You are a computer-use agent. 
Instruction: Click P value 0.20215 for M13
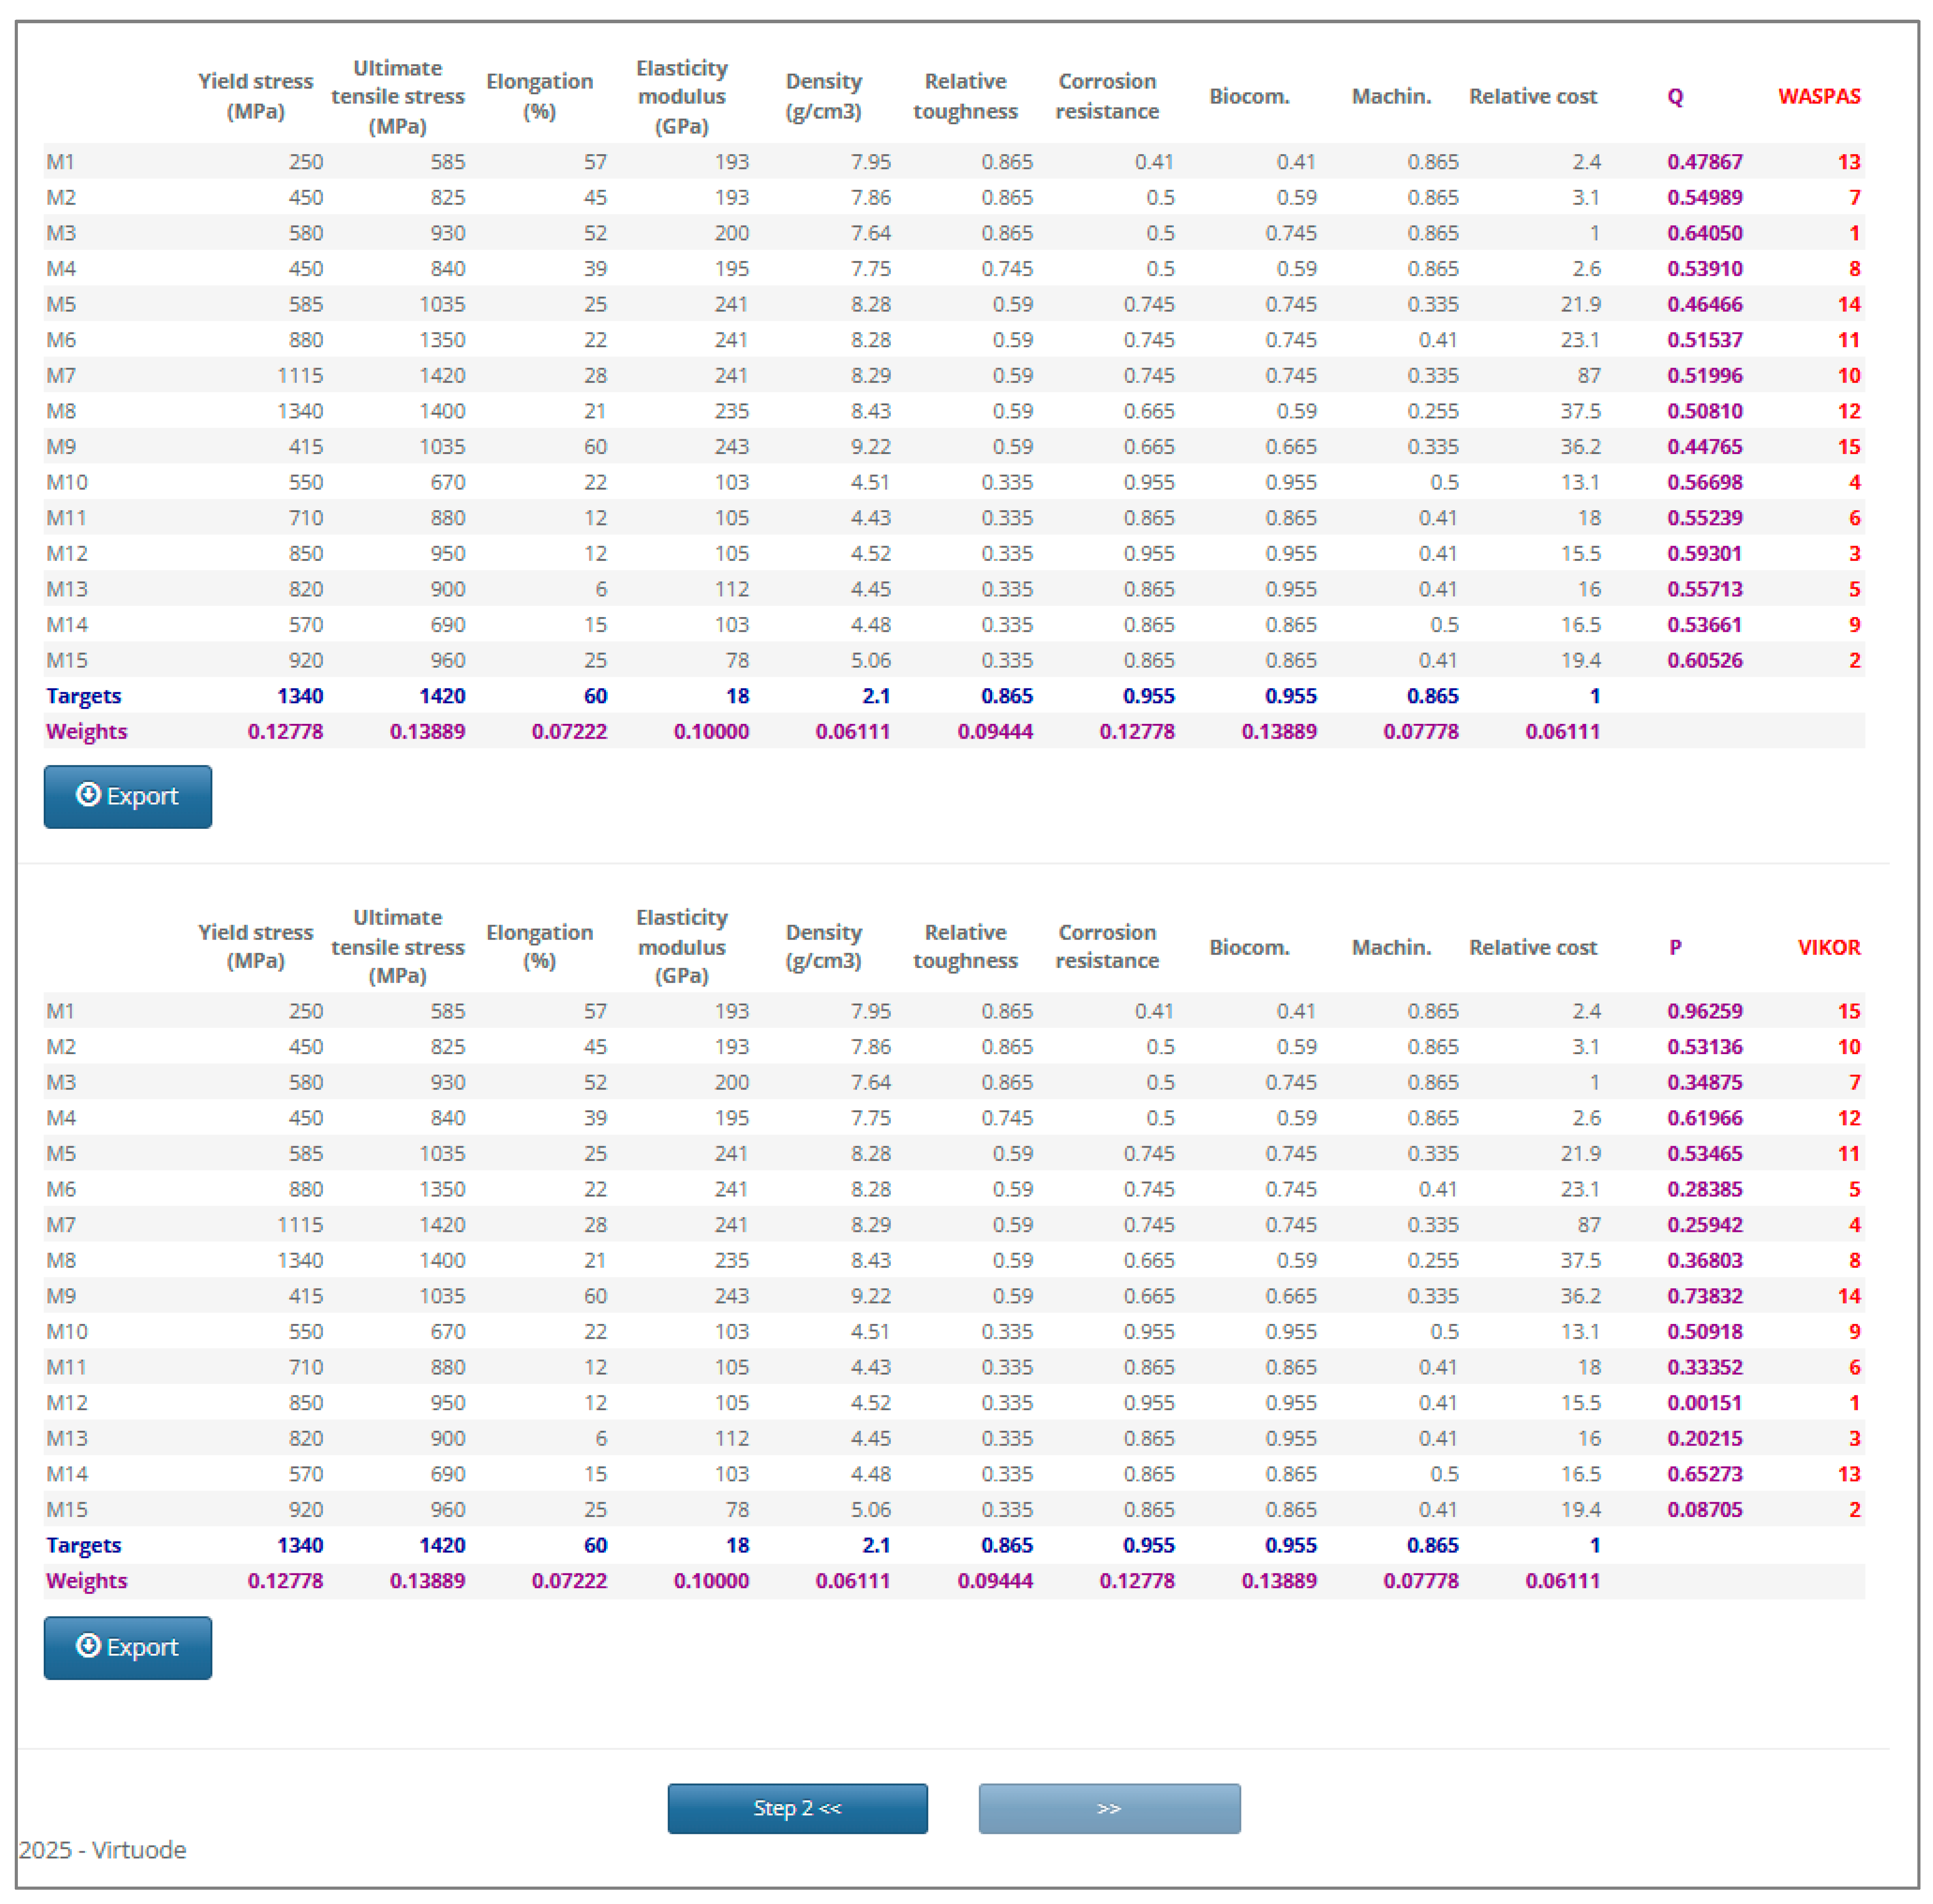[x=1704, y=1439]
